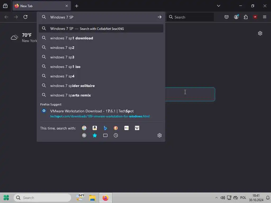
Task: Show hidden tray icons chevron
Action: tap(216, 198)
